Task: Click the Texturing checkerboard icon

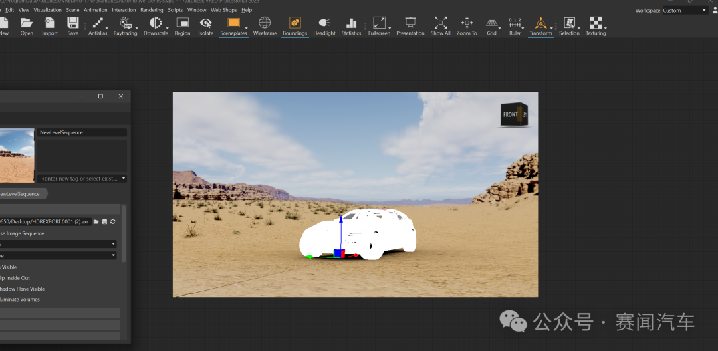Action: pyautogui.click(x=596, y=24)
